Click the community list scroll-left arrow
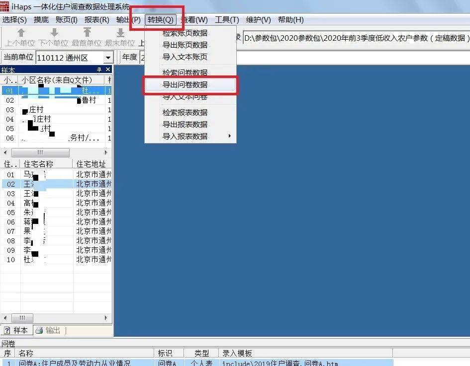 (x=5, y=152)
